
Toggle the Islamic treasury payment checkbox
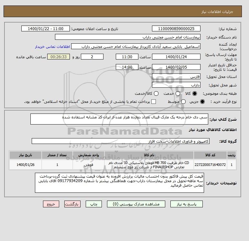tap(154, 102)
